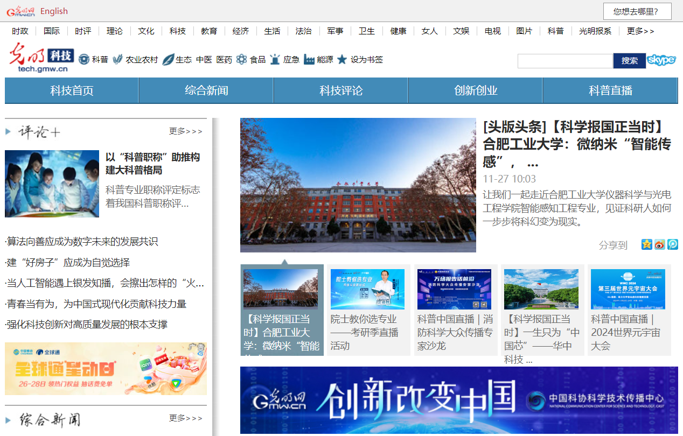Open the 算法向善 digital future article link
Screen dimensions: 683x436
tap(82, 242)
